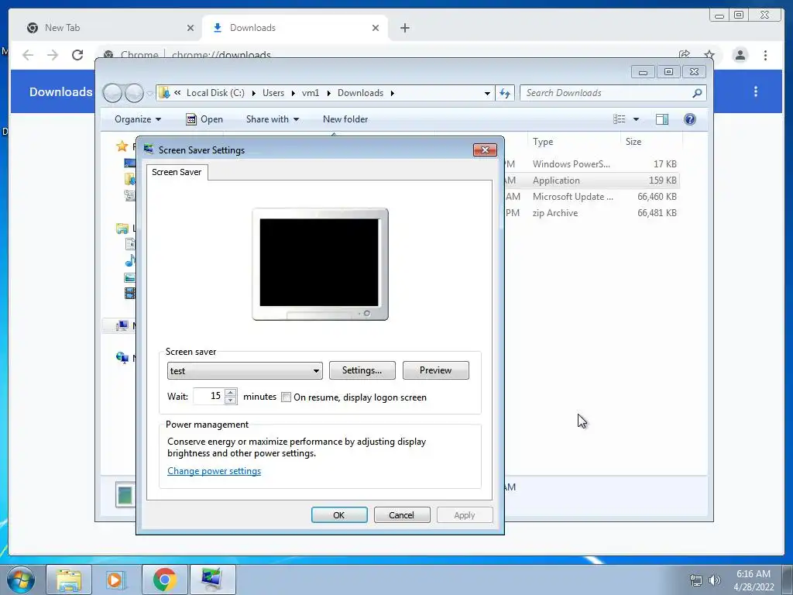The image size is (793, 595).
Task: Close the Downloads tab in Chrome
Action: [x=376, y=28]
